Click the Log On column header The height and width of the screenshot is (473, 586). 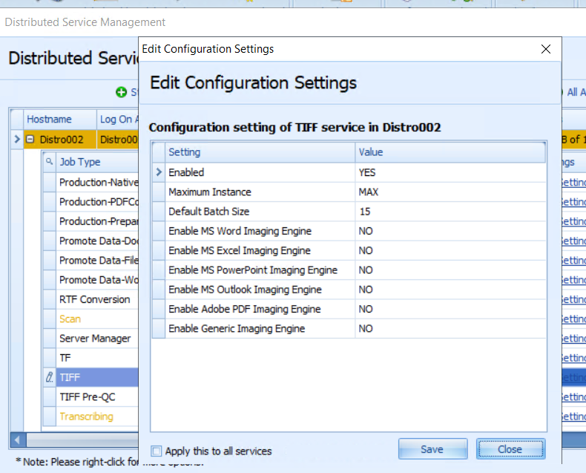pos(118,119)
